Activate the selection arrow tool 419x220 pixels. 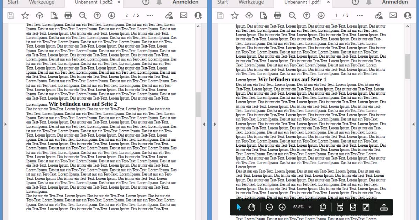(239, 207)
